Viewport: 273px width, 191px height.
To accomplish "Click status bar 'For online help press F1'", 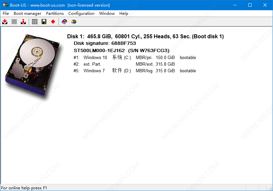I will [x=24, y=188].
